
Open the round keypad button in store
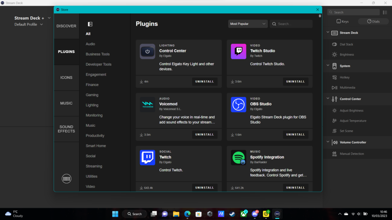[x=67, y=179]
